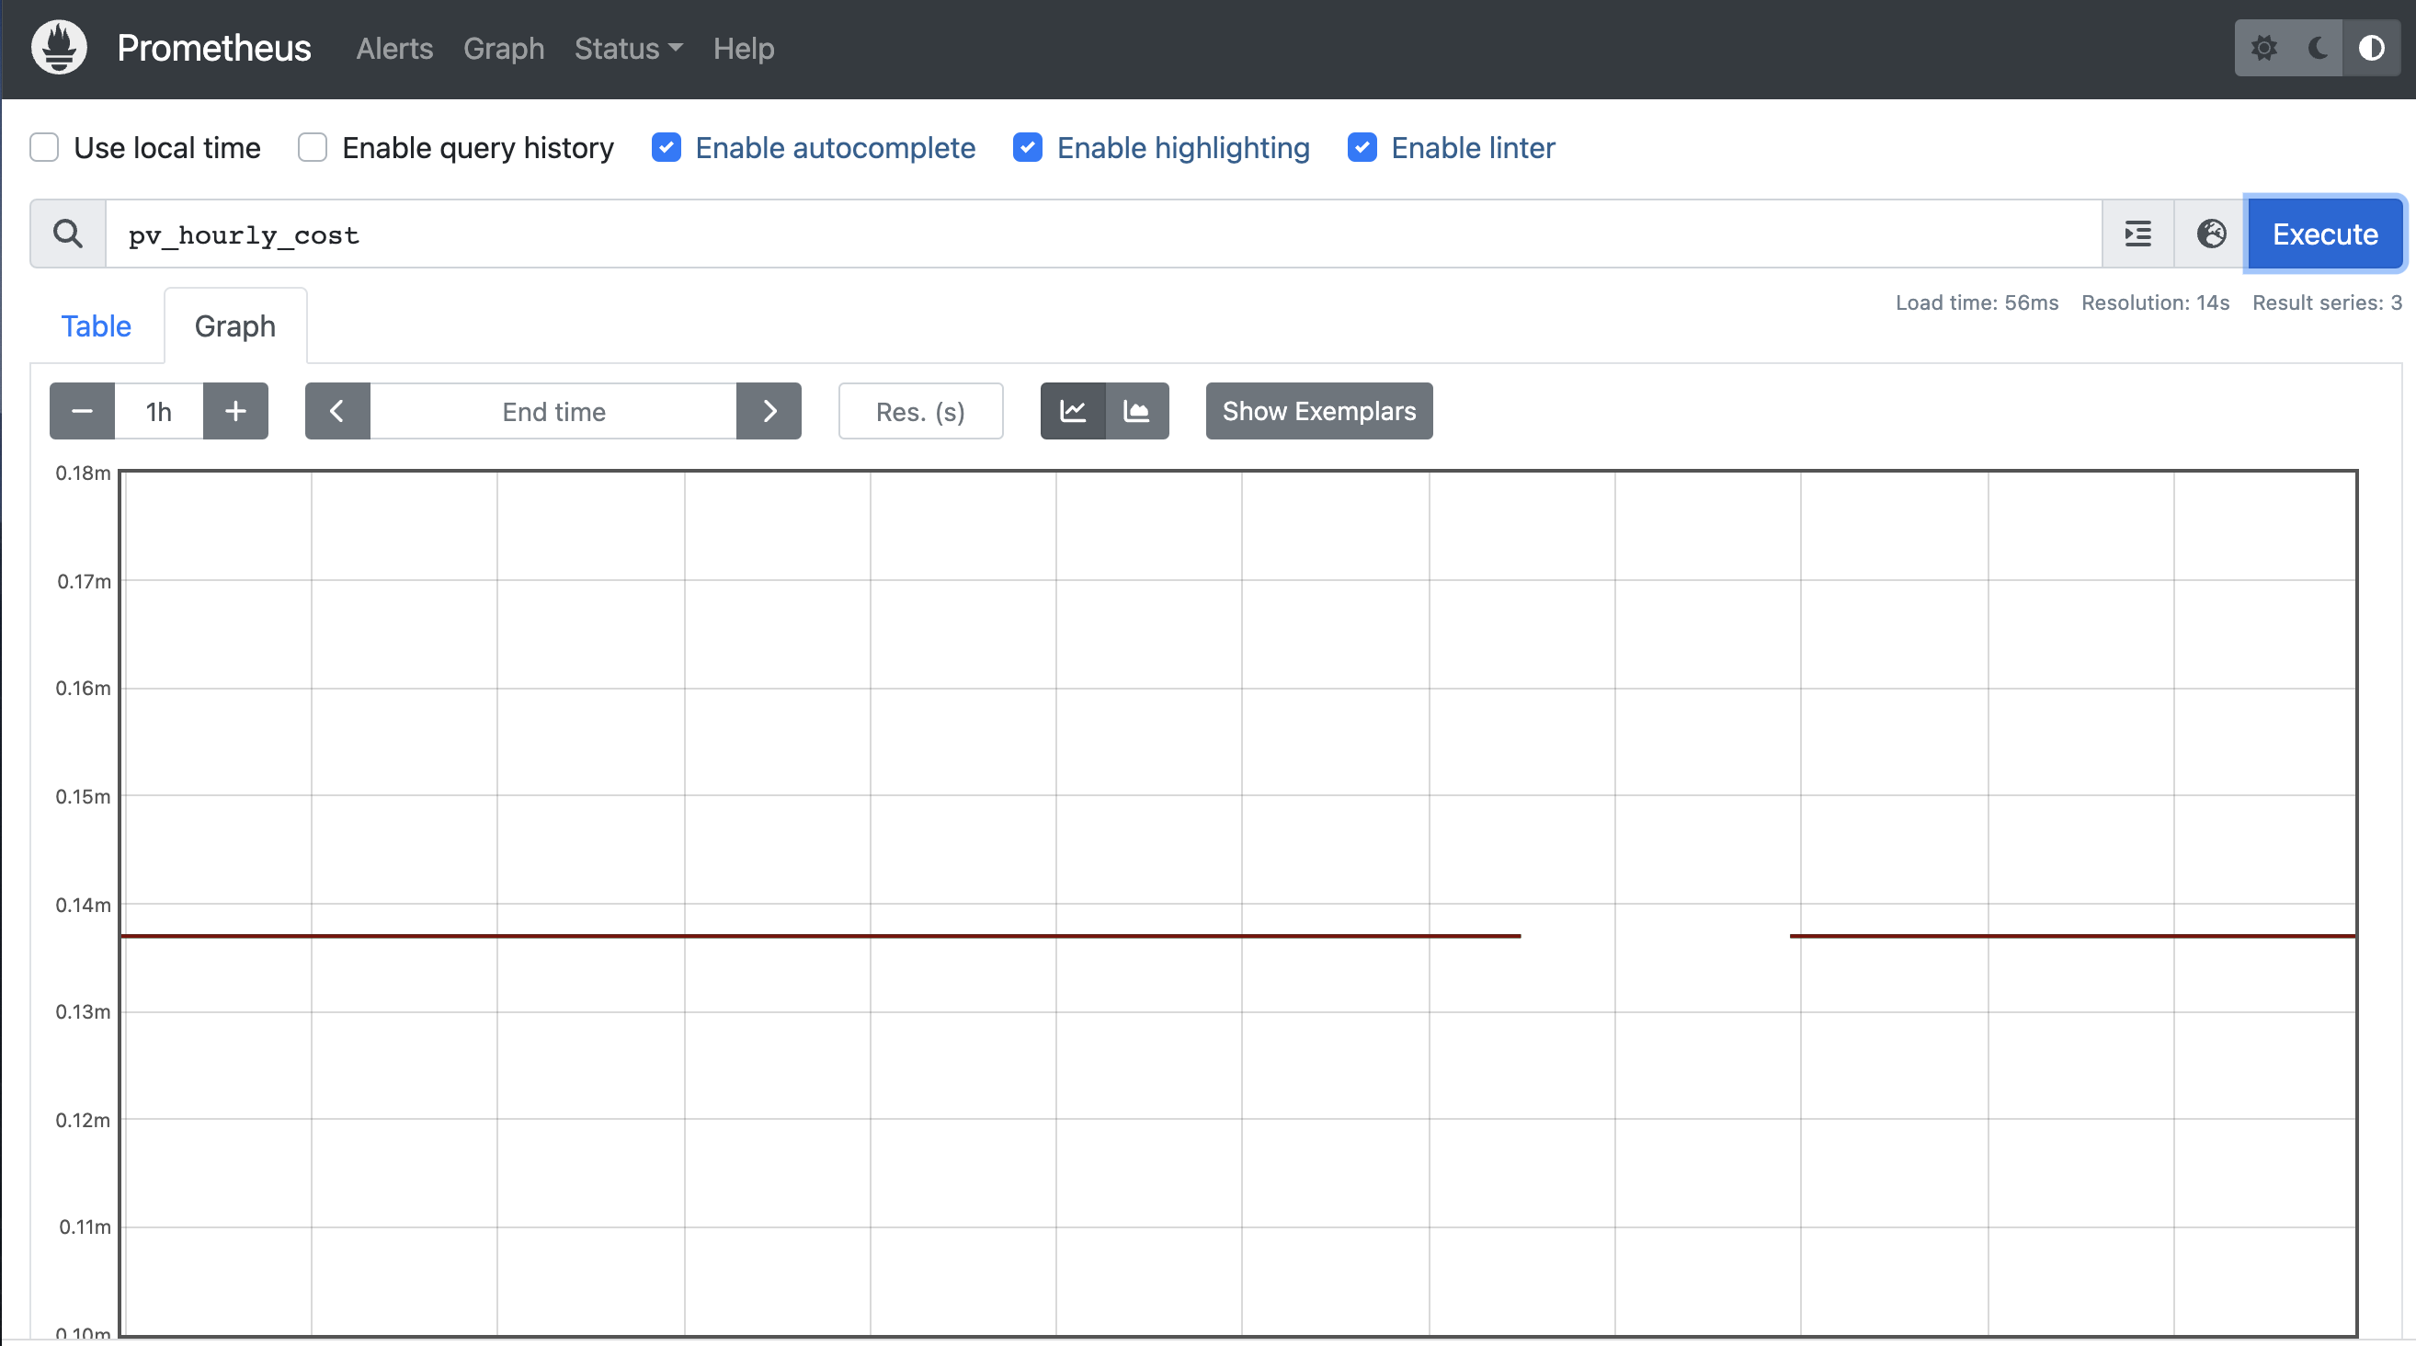The image size is (2416, 1346).
Task: Switch to the Table tab
Action: point(96,325)
